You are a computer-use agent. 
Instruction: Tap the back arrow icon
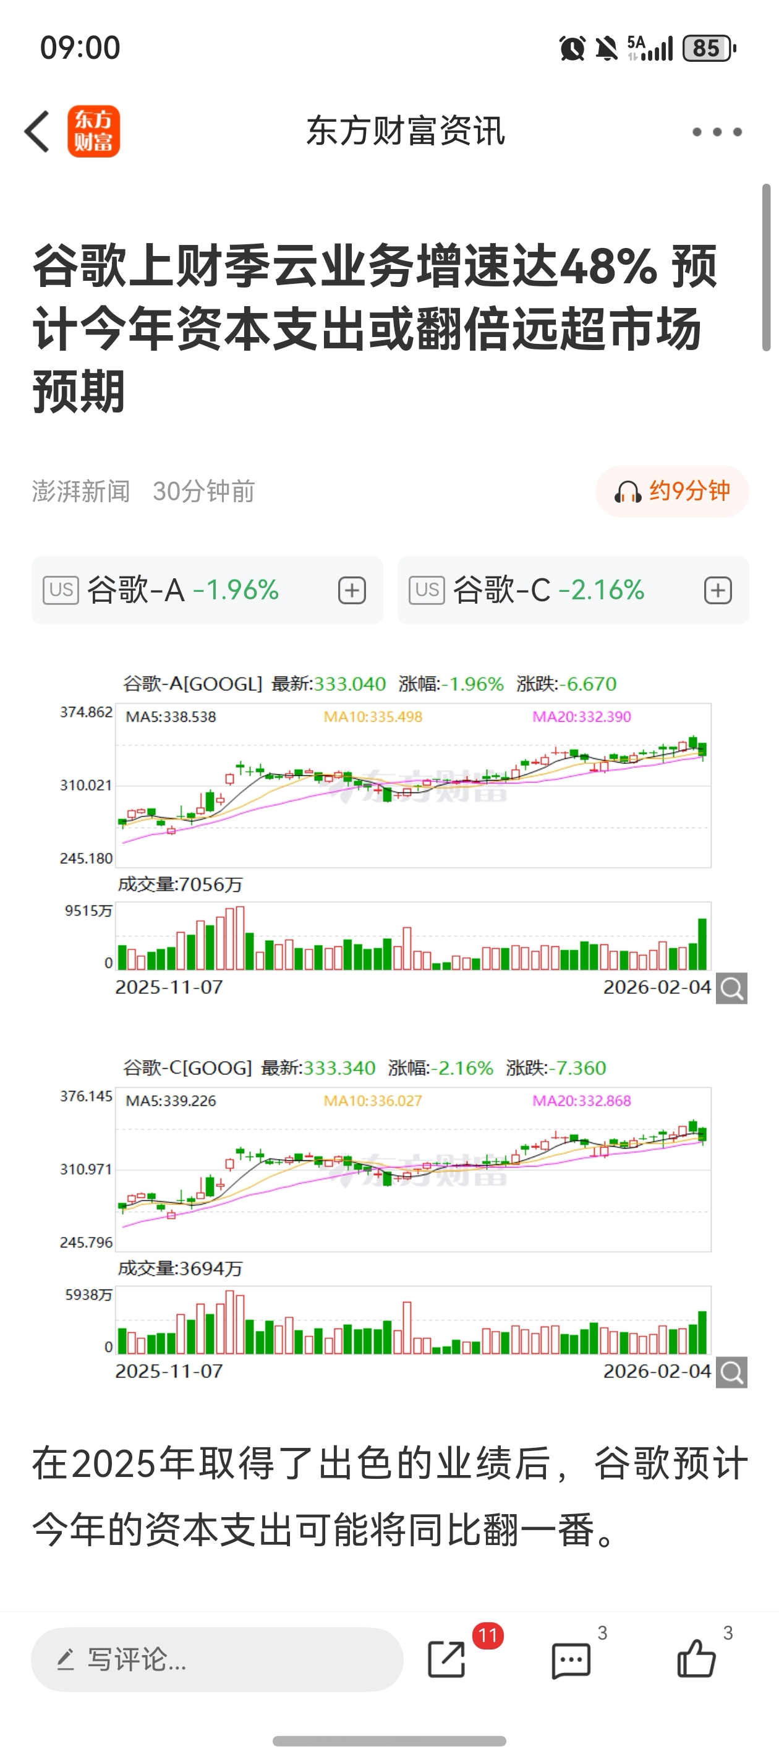(37, 131)
